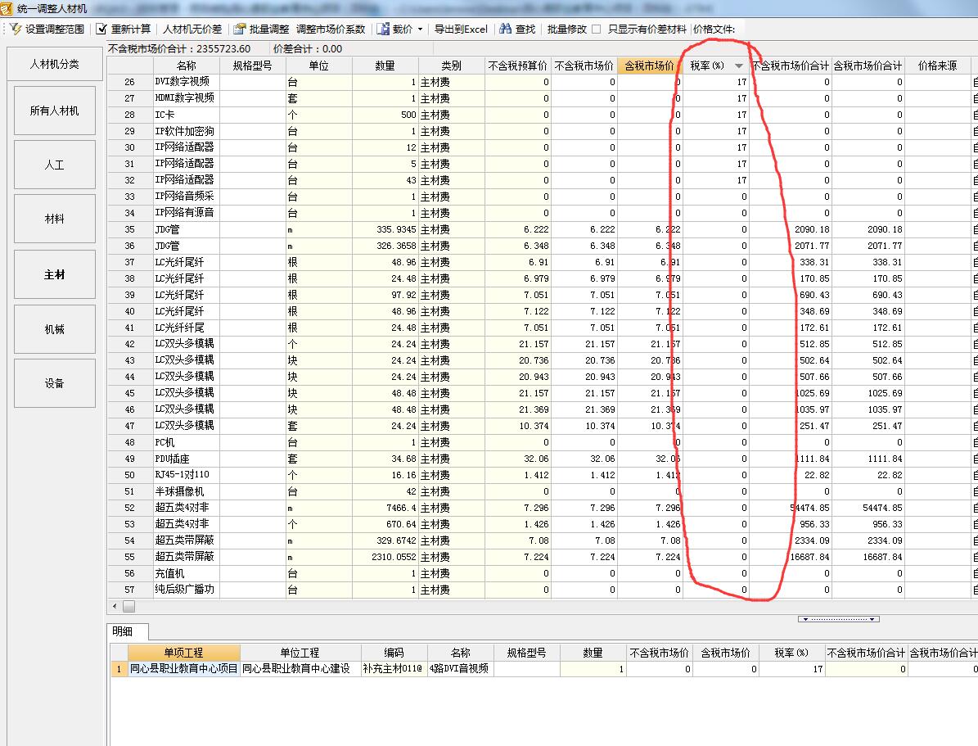Select the 主材 category in sidebar
This screenshot has width=978, height=746.
[54, 274]
